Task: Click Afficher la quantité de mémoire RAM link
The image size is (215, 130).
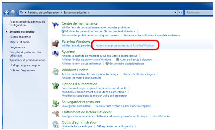Action: (99, 56)
